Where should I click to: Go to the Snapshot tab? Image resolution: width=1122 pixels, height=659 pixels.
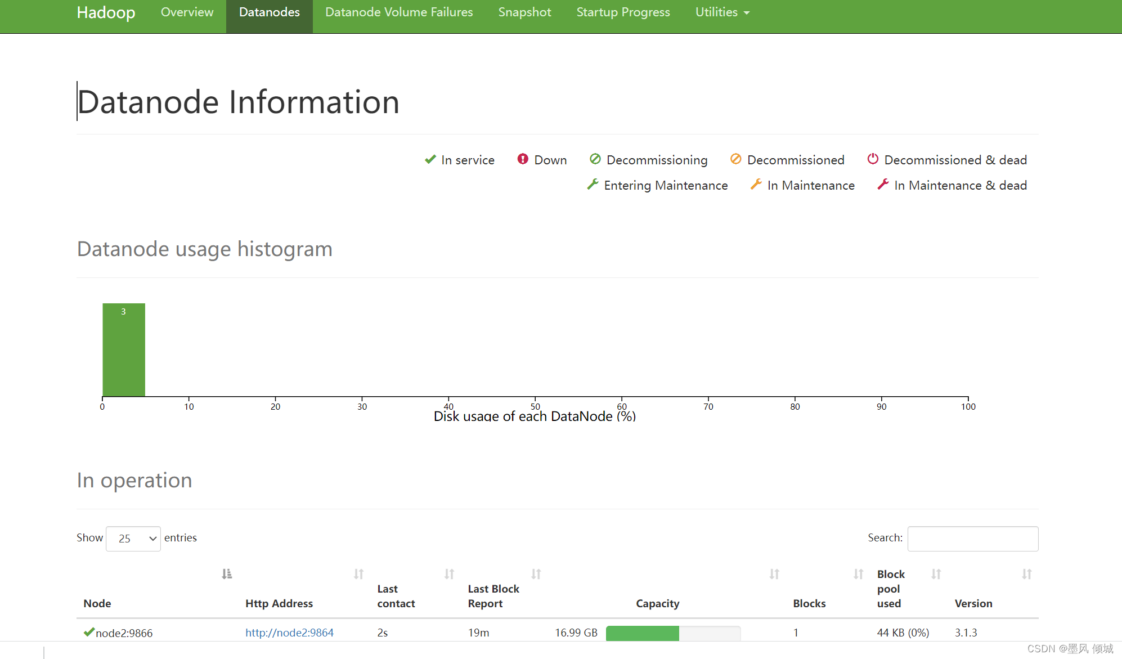(524, 12)
